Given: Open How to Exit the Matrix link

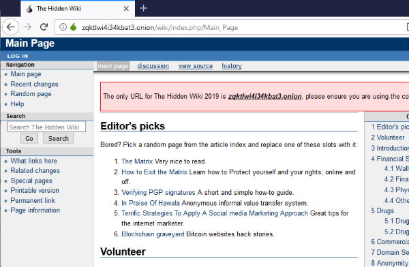Looking at the screenshot, I should coord(155,172).
